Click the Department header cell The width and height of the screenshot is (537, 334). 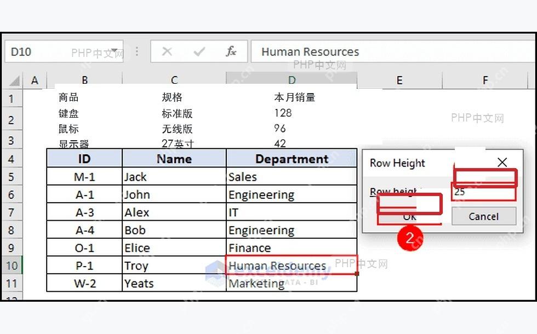coord(292,158)
